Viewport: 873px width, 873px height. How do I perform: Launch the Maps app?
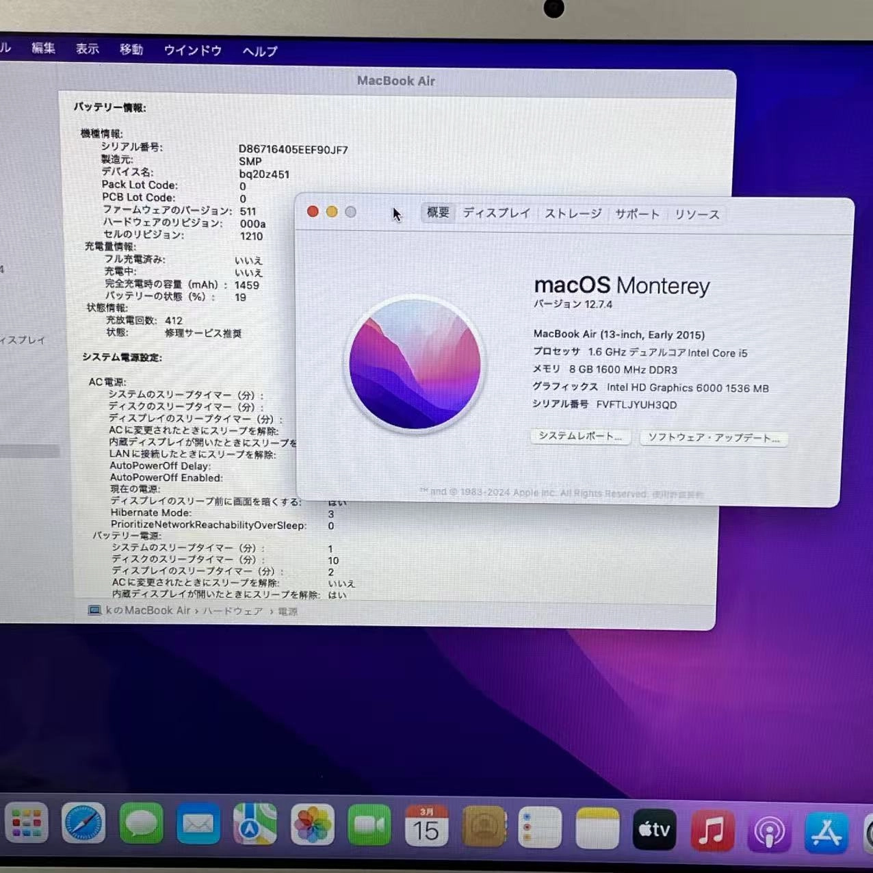pyautogui.click(x=255, y=826)
